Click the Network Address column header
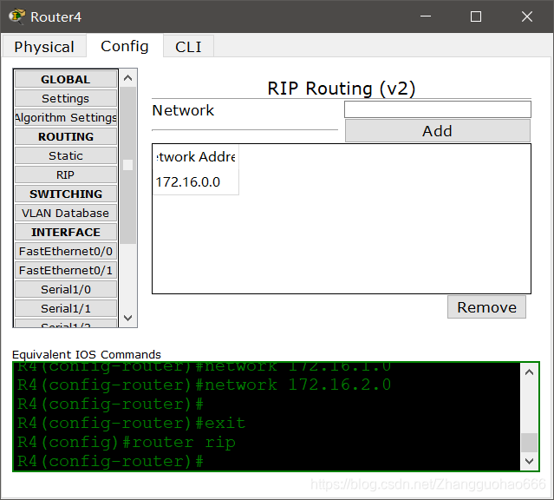554x500 pixels. 196,157
